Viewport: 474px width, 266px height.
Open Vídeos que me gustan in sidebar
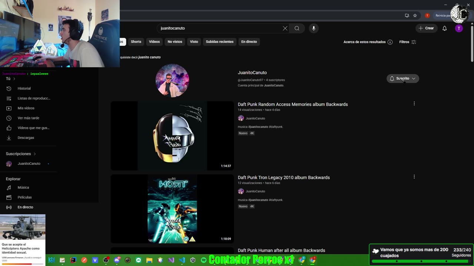tap(28, 128)
